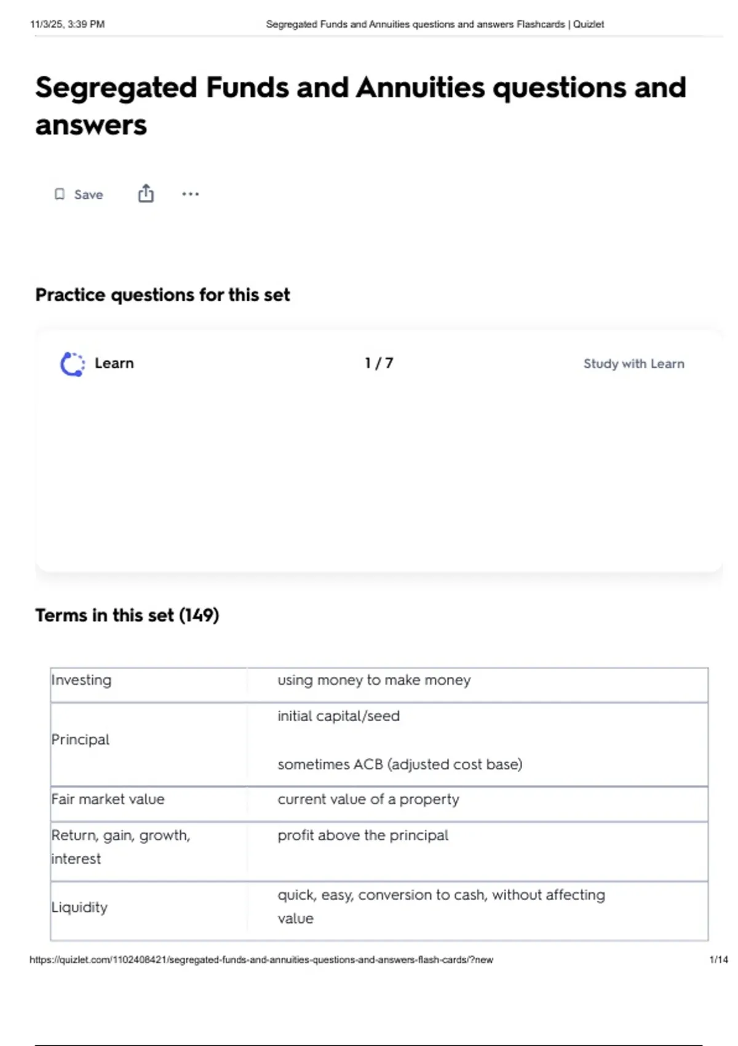Select the Liquidity term cell
This screenshot has width=738, height=1046.
(149, 911)
